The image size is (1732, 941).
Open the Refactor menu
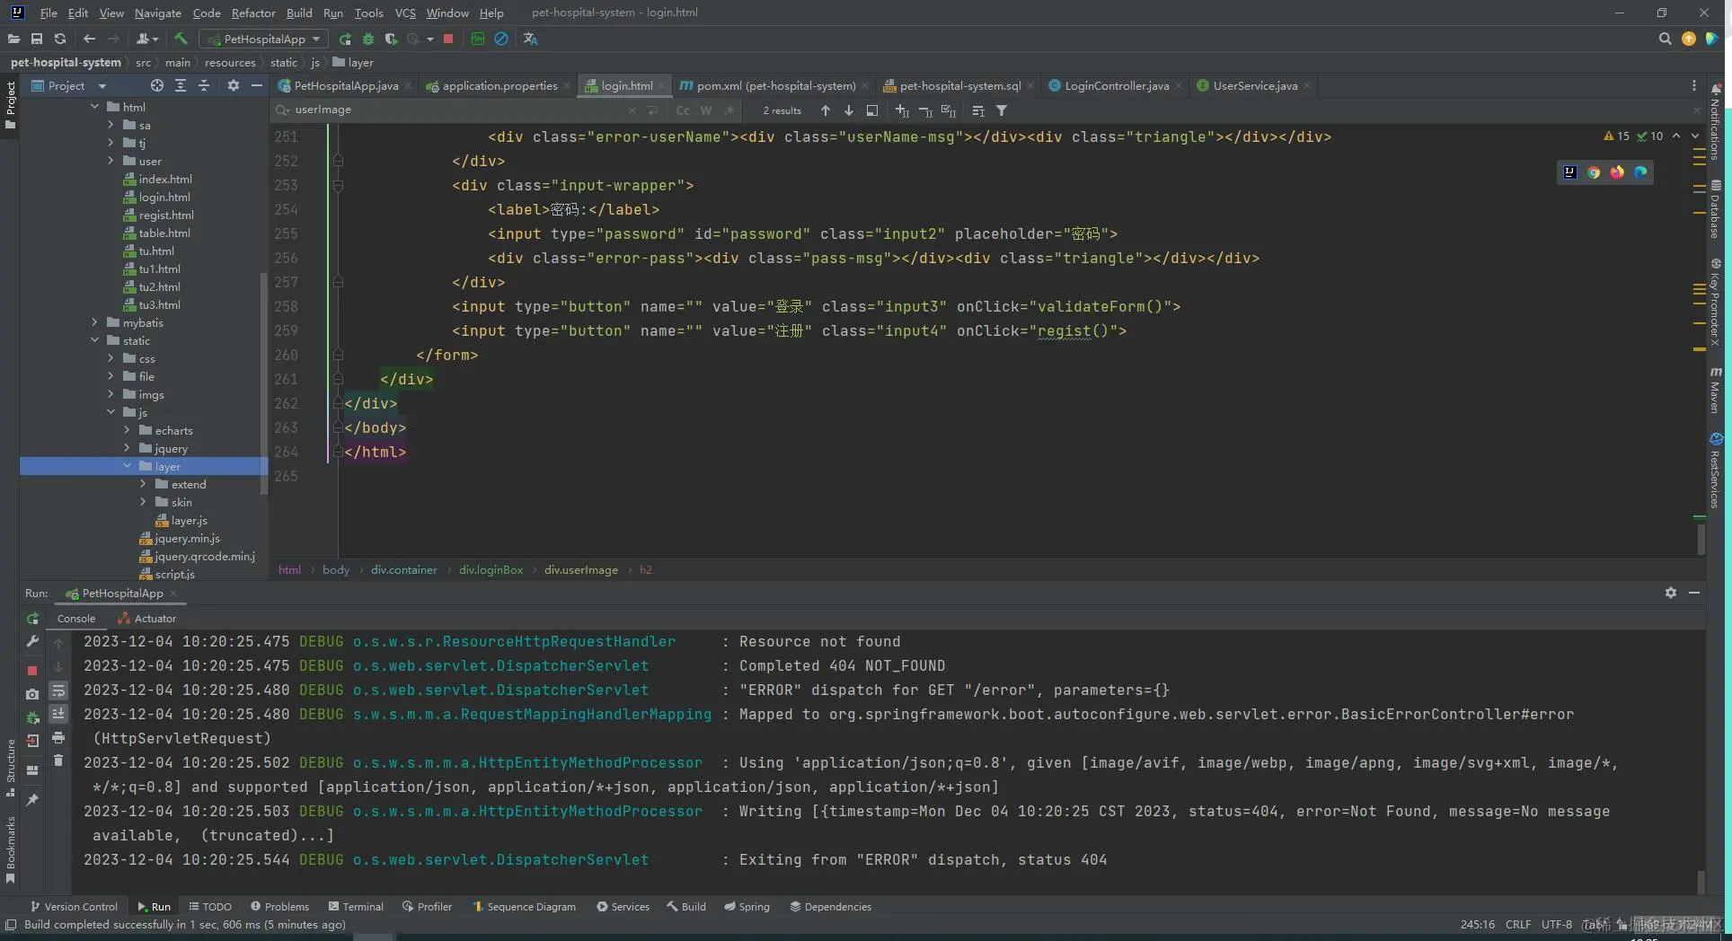pos(253,13)
